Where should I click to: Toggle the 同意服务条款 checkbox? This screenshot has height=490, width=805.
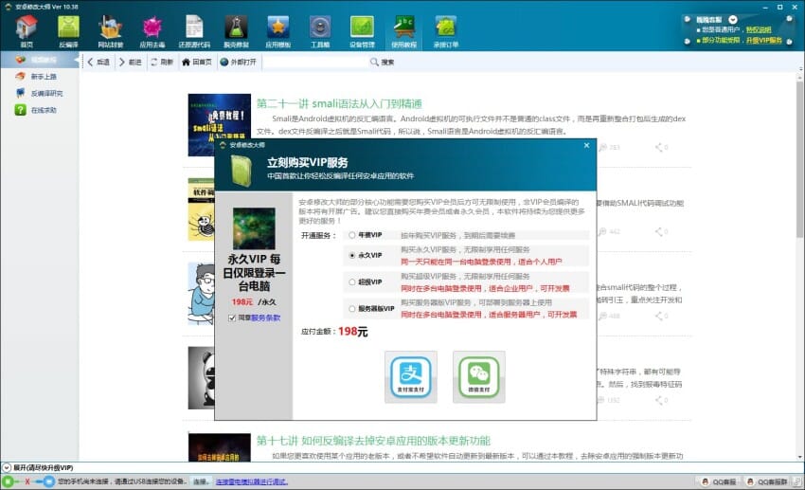click(232, 318)
